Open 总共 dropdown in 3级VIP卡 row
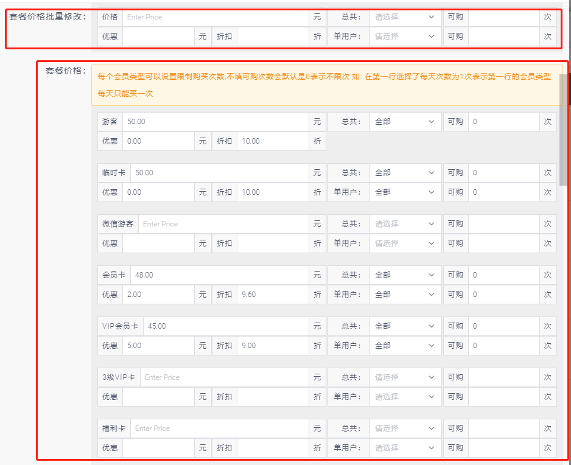The height and width of the screenshot is (465, 571). click(405, 377)
